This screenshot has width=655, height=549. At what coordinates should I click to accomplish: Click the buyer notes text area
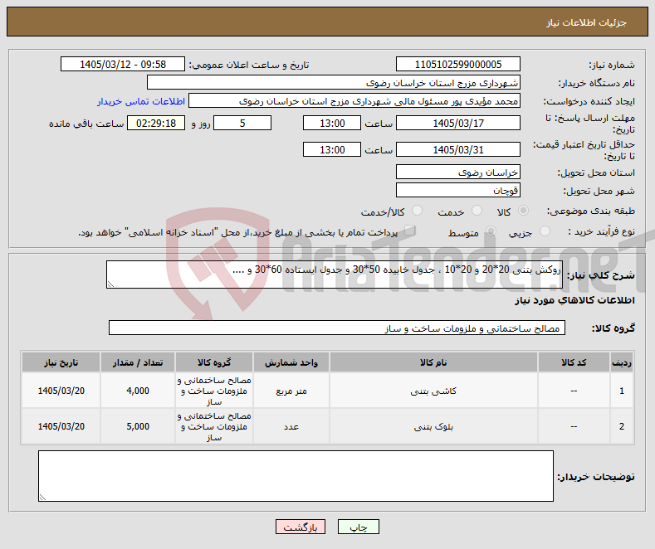[x=296, y=476]
